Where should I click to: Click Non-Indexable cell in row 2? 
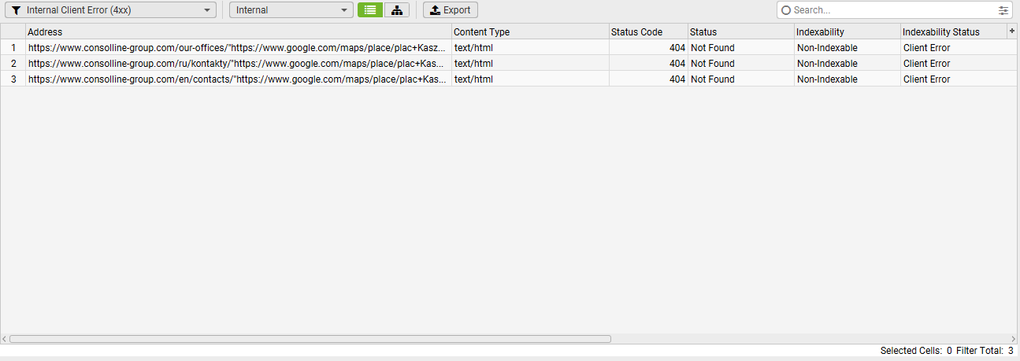(x=848, y=63)
